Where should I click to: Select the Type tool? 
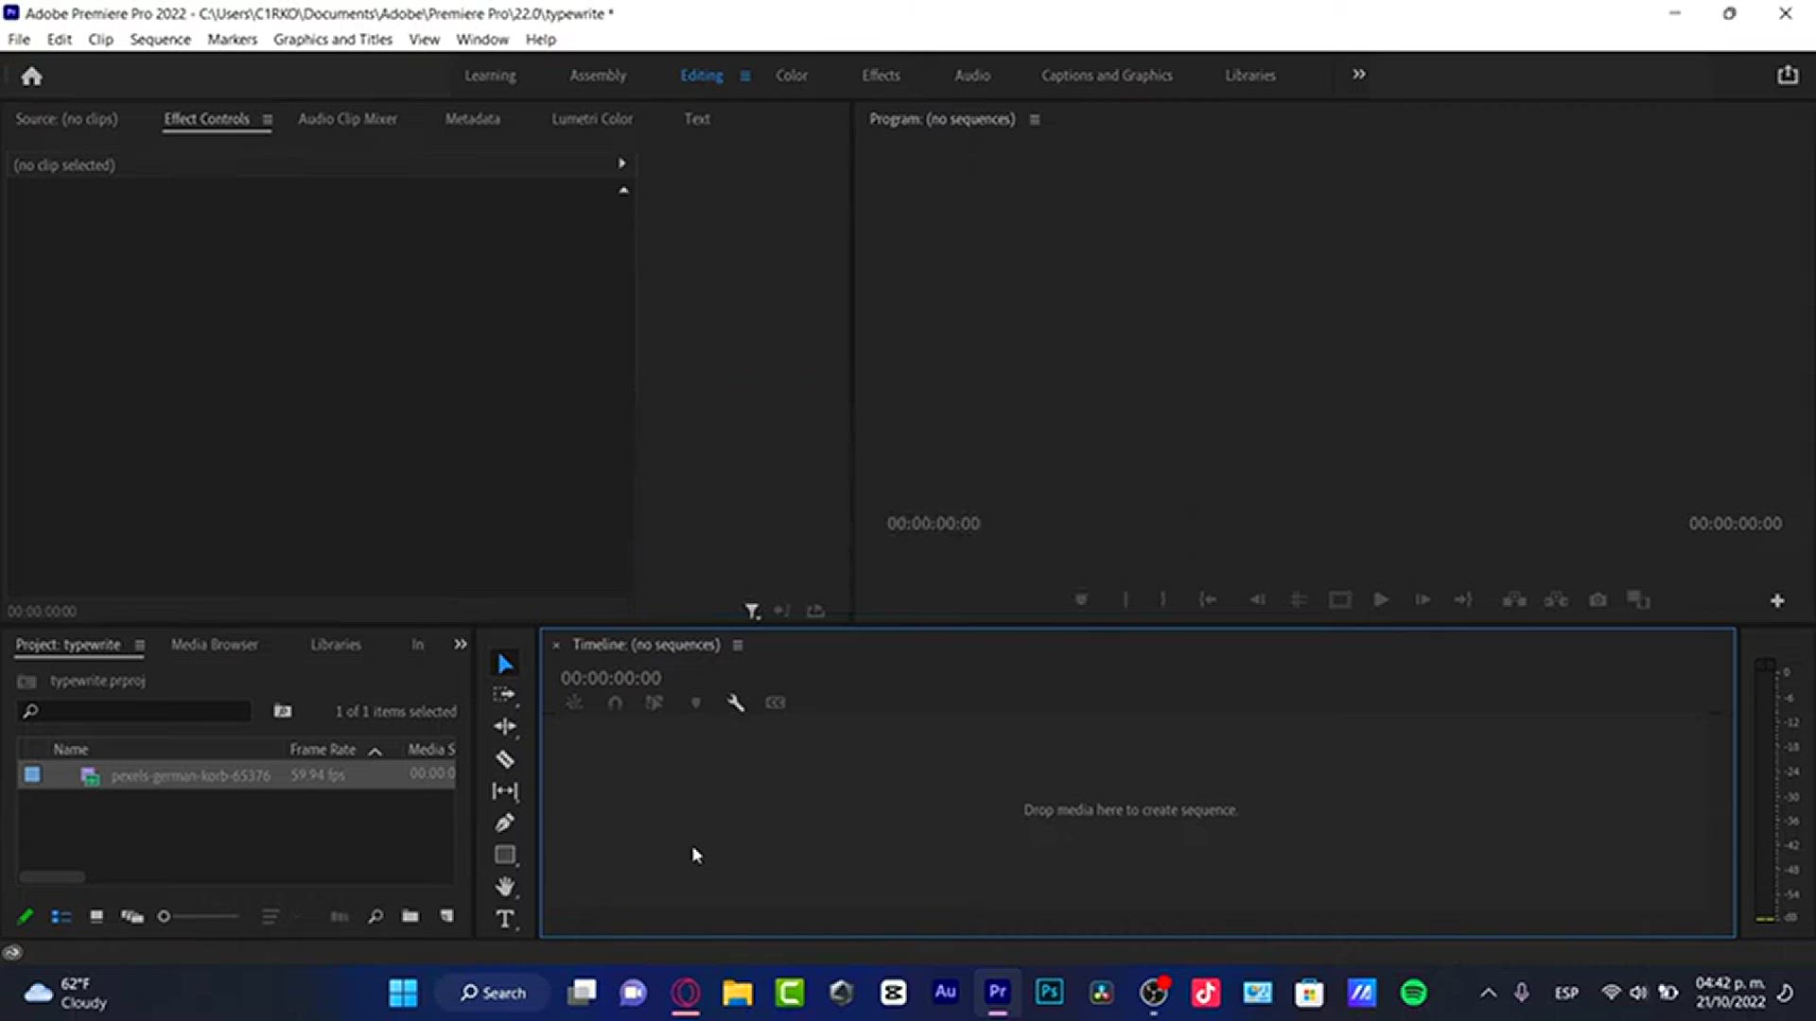click(x=505, y=919)
